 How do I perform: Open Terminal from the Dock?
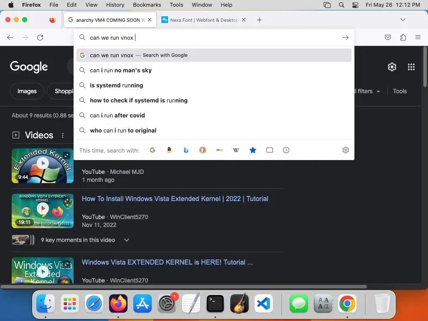215,303
